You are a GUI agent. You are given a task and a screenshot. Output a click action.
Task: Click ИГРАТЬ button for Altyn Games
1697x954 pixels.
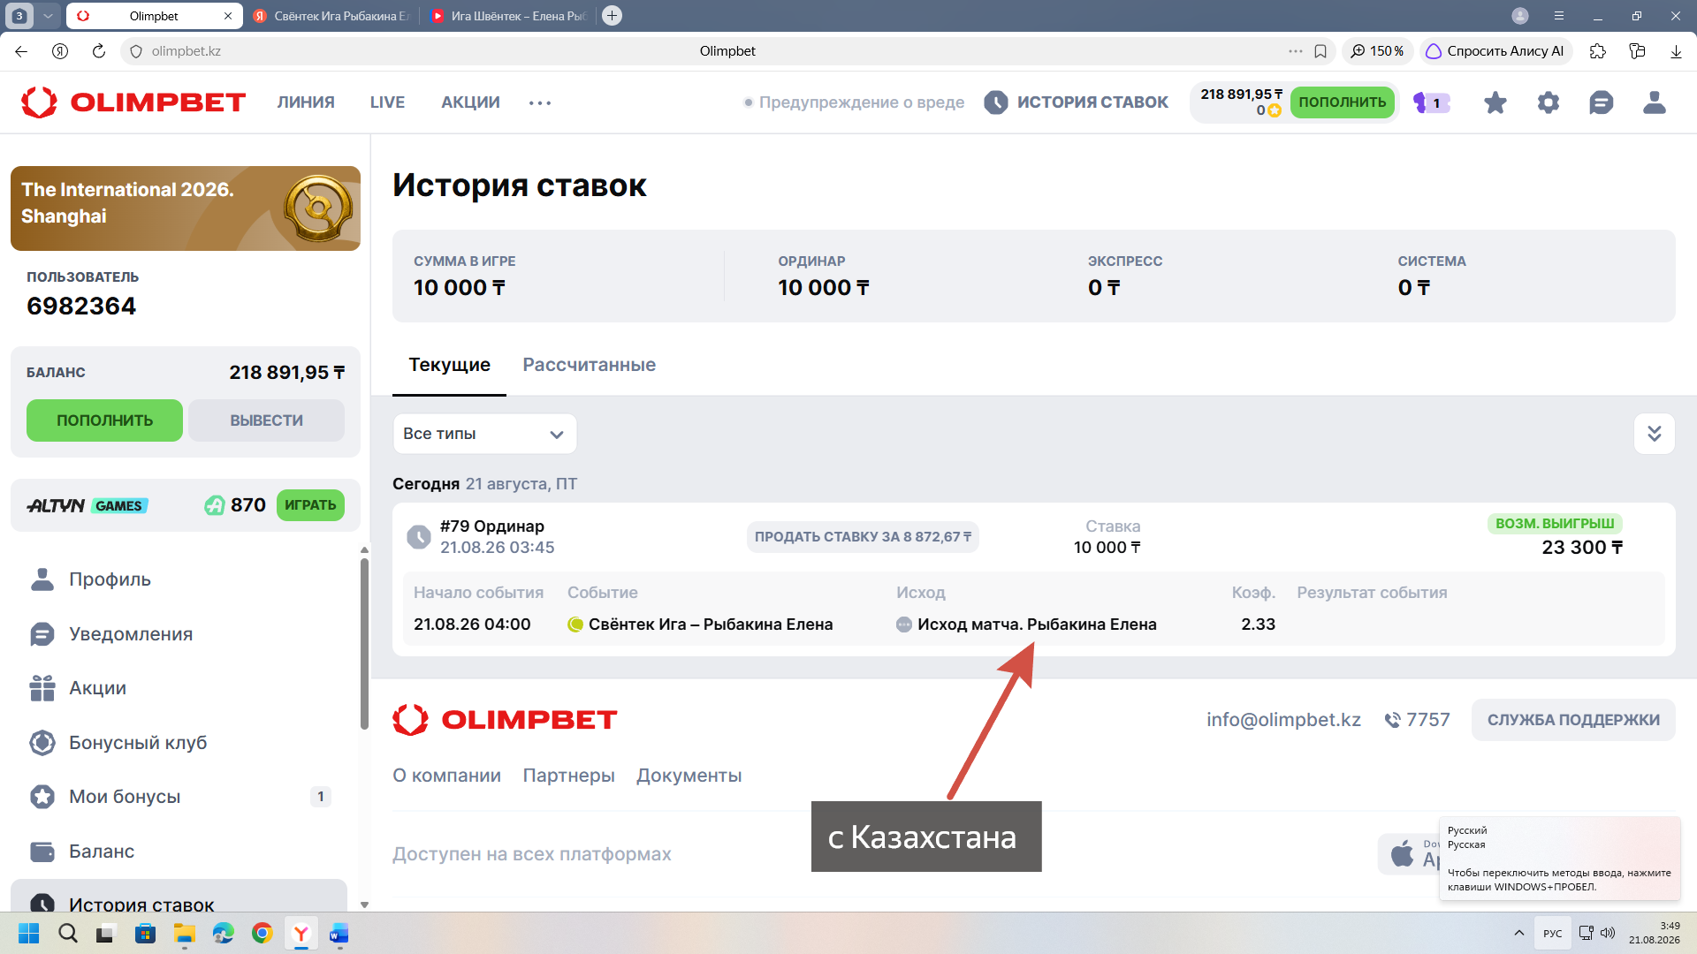[x=310, y=505]
